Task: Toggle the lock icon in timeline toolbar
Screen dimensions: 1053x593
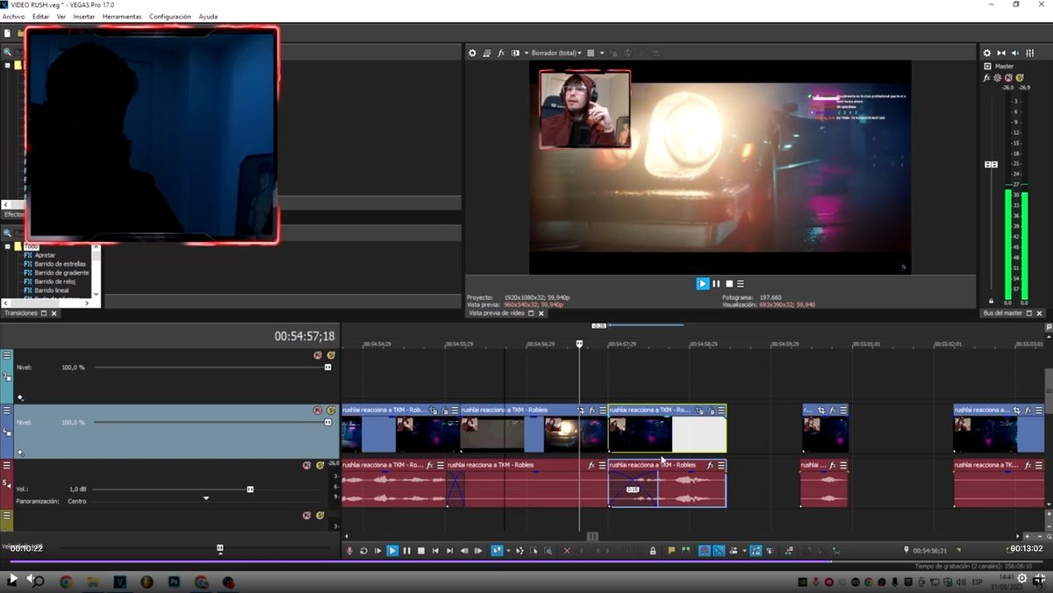Action: pos(653,551)
